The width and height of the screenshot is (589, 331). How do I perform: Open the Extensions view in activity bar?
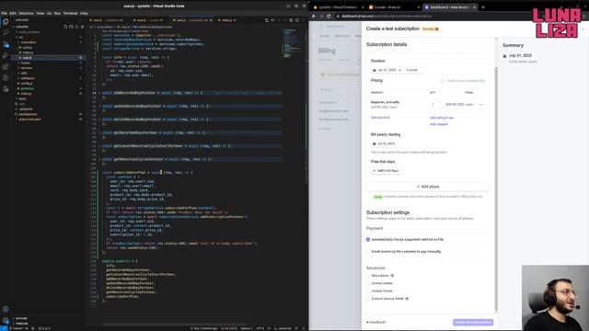click(6, 67)
